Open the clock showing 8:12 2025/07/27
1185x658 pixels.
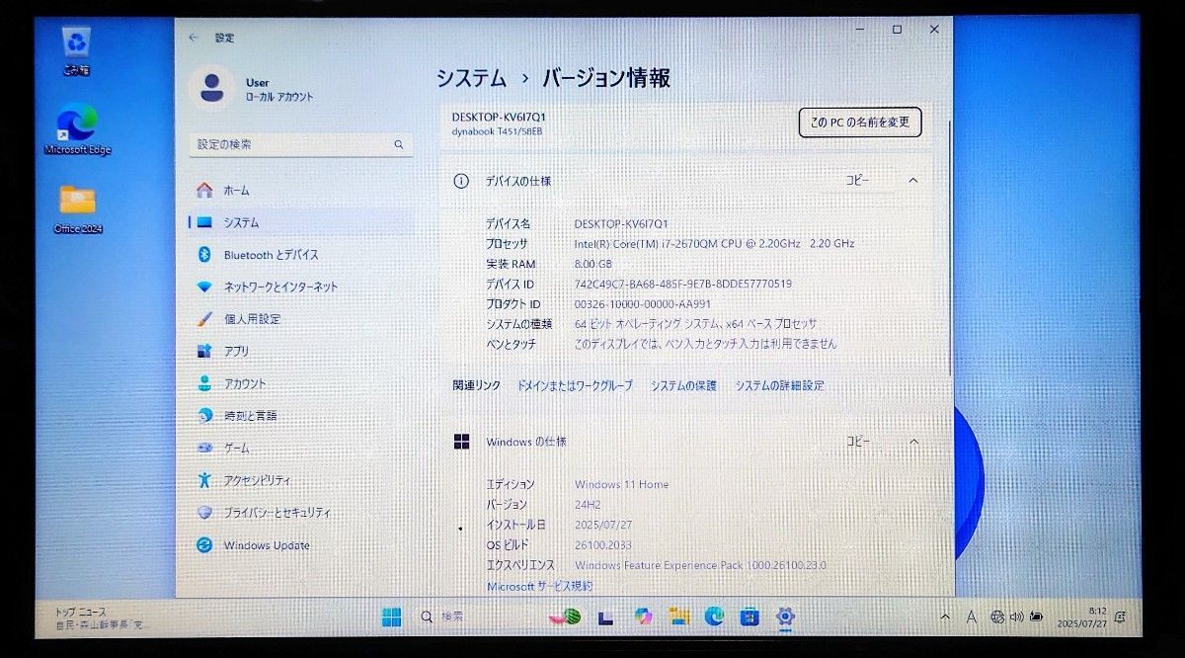point(1082,617)
